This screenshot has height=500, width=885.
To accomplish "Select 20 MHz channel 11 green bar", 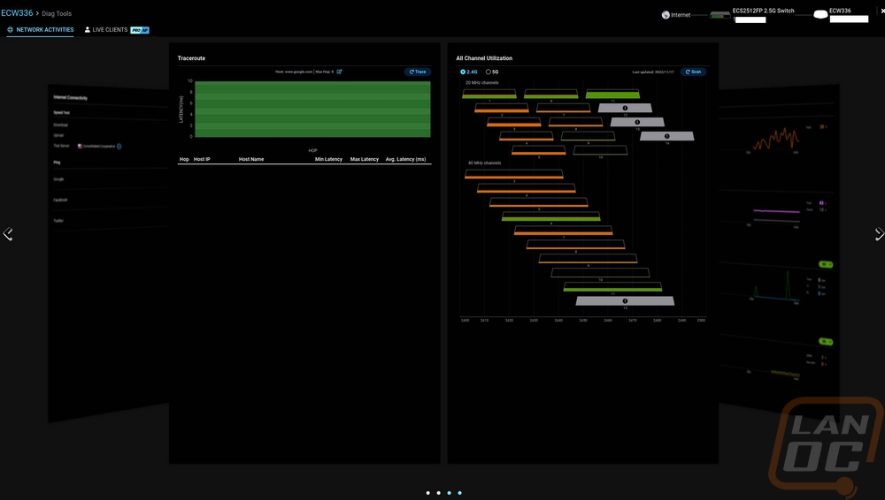I will (612, 94).
